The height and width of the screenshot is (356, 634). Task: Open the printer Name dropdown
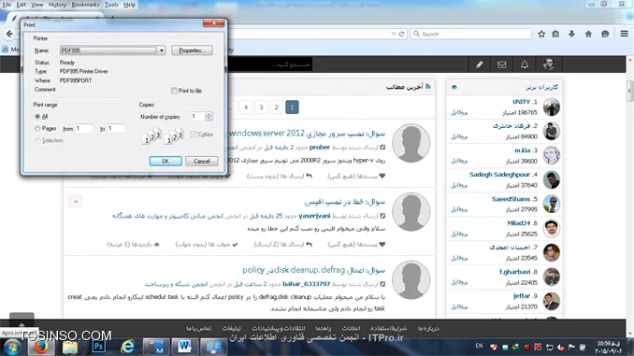(162, 50)
